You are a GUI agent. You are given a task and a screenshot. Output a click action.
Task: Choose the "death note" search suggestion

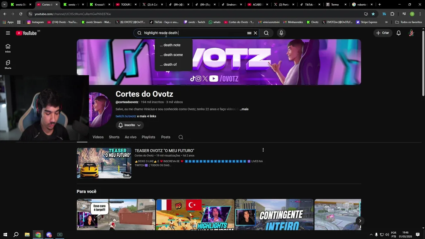(173, 45)
